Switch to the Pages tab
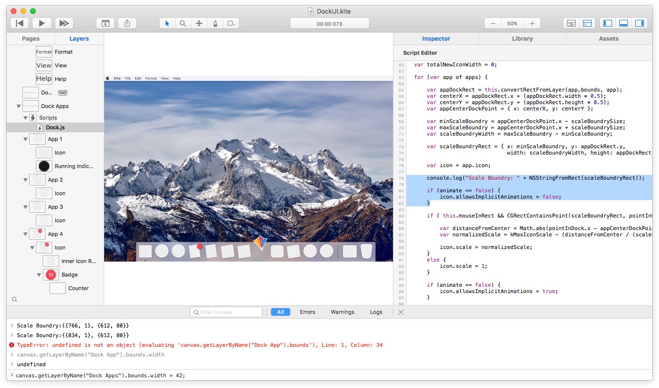The image size is (659, 388). pyautogui.click(x=31, y=39)
